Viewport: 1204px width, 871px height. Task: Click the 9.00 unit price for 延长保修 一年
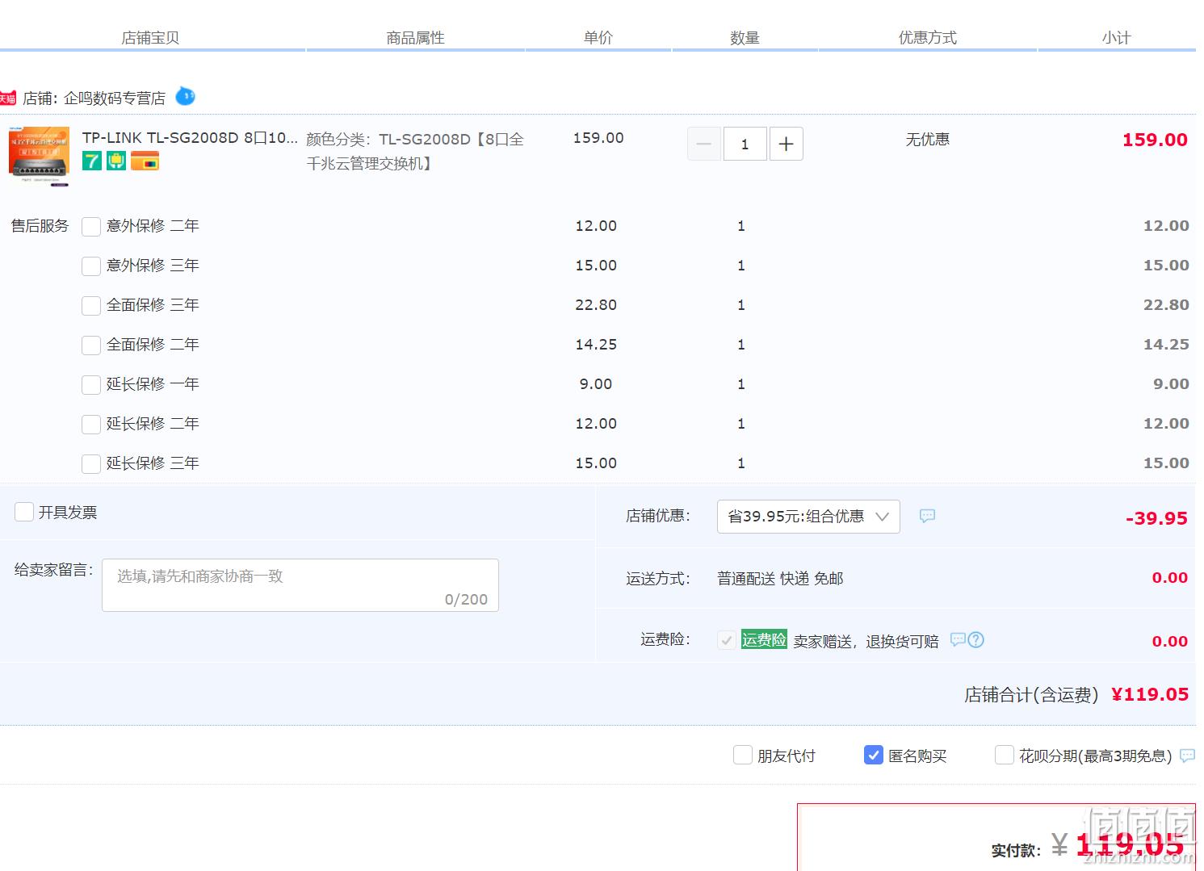coord(596,384)
